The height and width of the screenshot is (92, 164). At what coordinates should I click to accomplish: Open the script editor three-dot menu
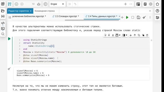150,17
